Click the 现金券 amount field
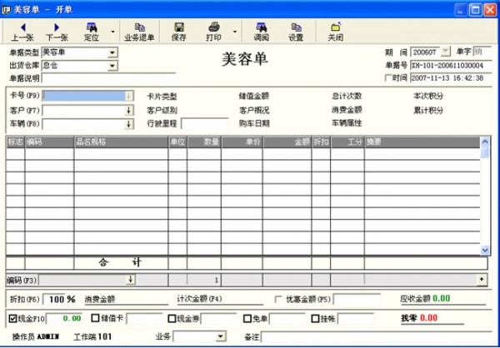500x348 pixels. click(218, 318)
